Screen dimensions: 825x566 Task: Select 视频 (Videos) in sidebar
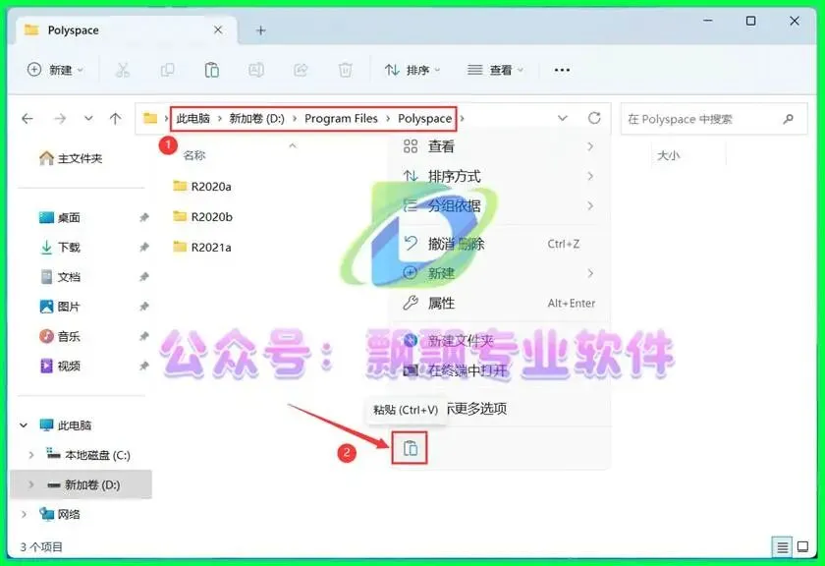(x=60, y=366)
